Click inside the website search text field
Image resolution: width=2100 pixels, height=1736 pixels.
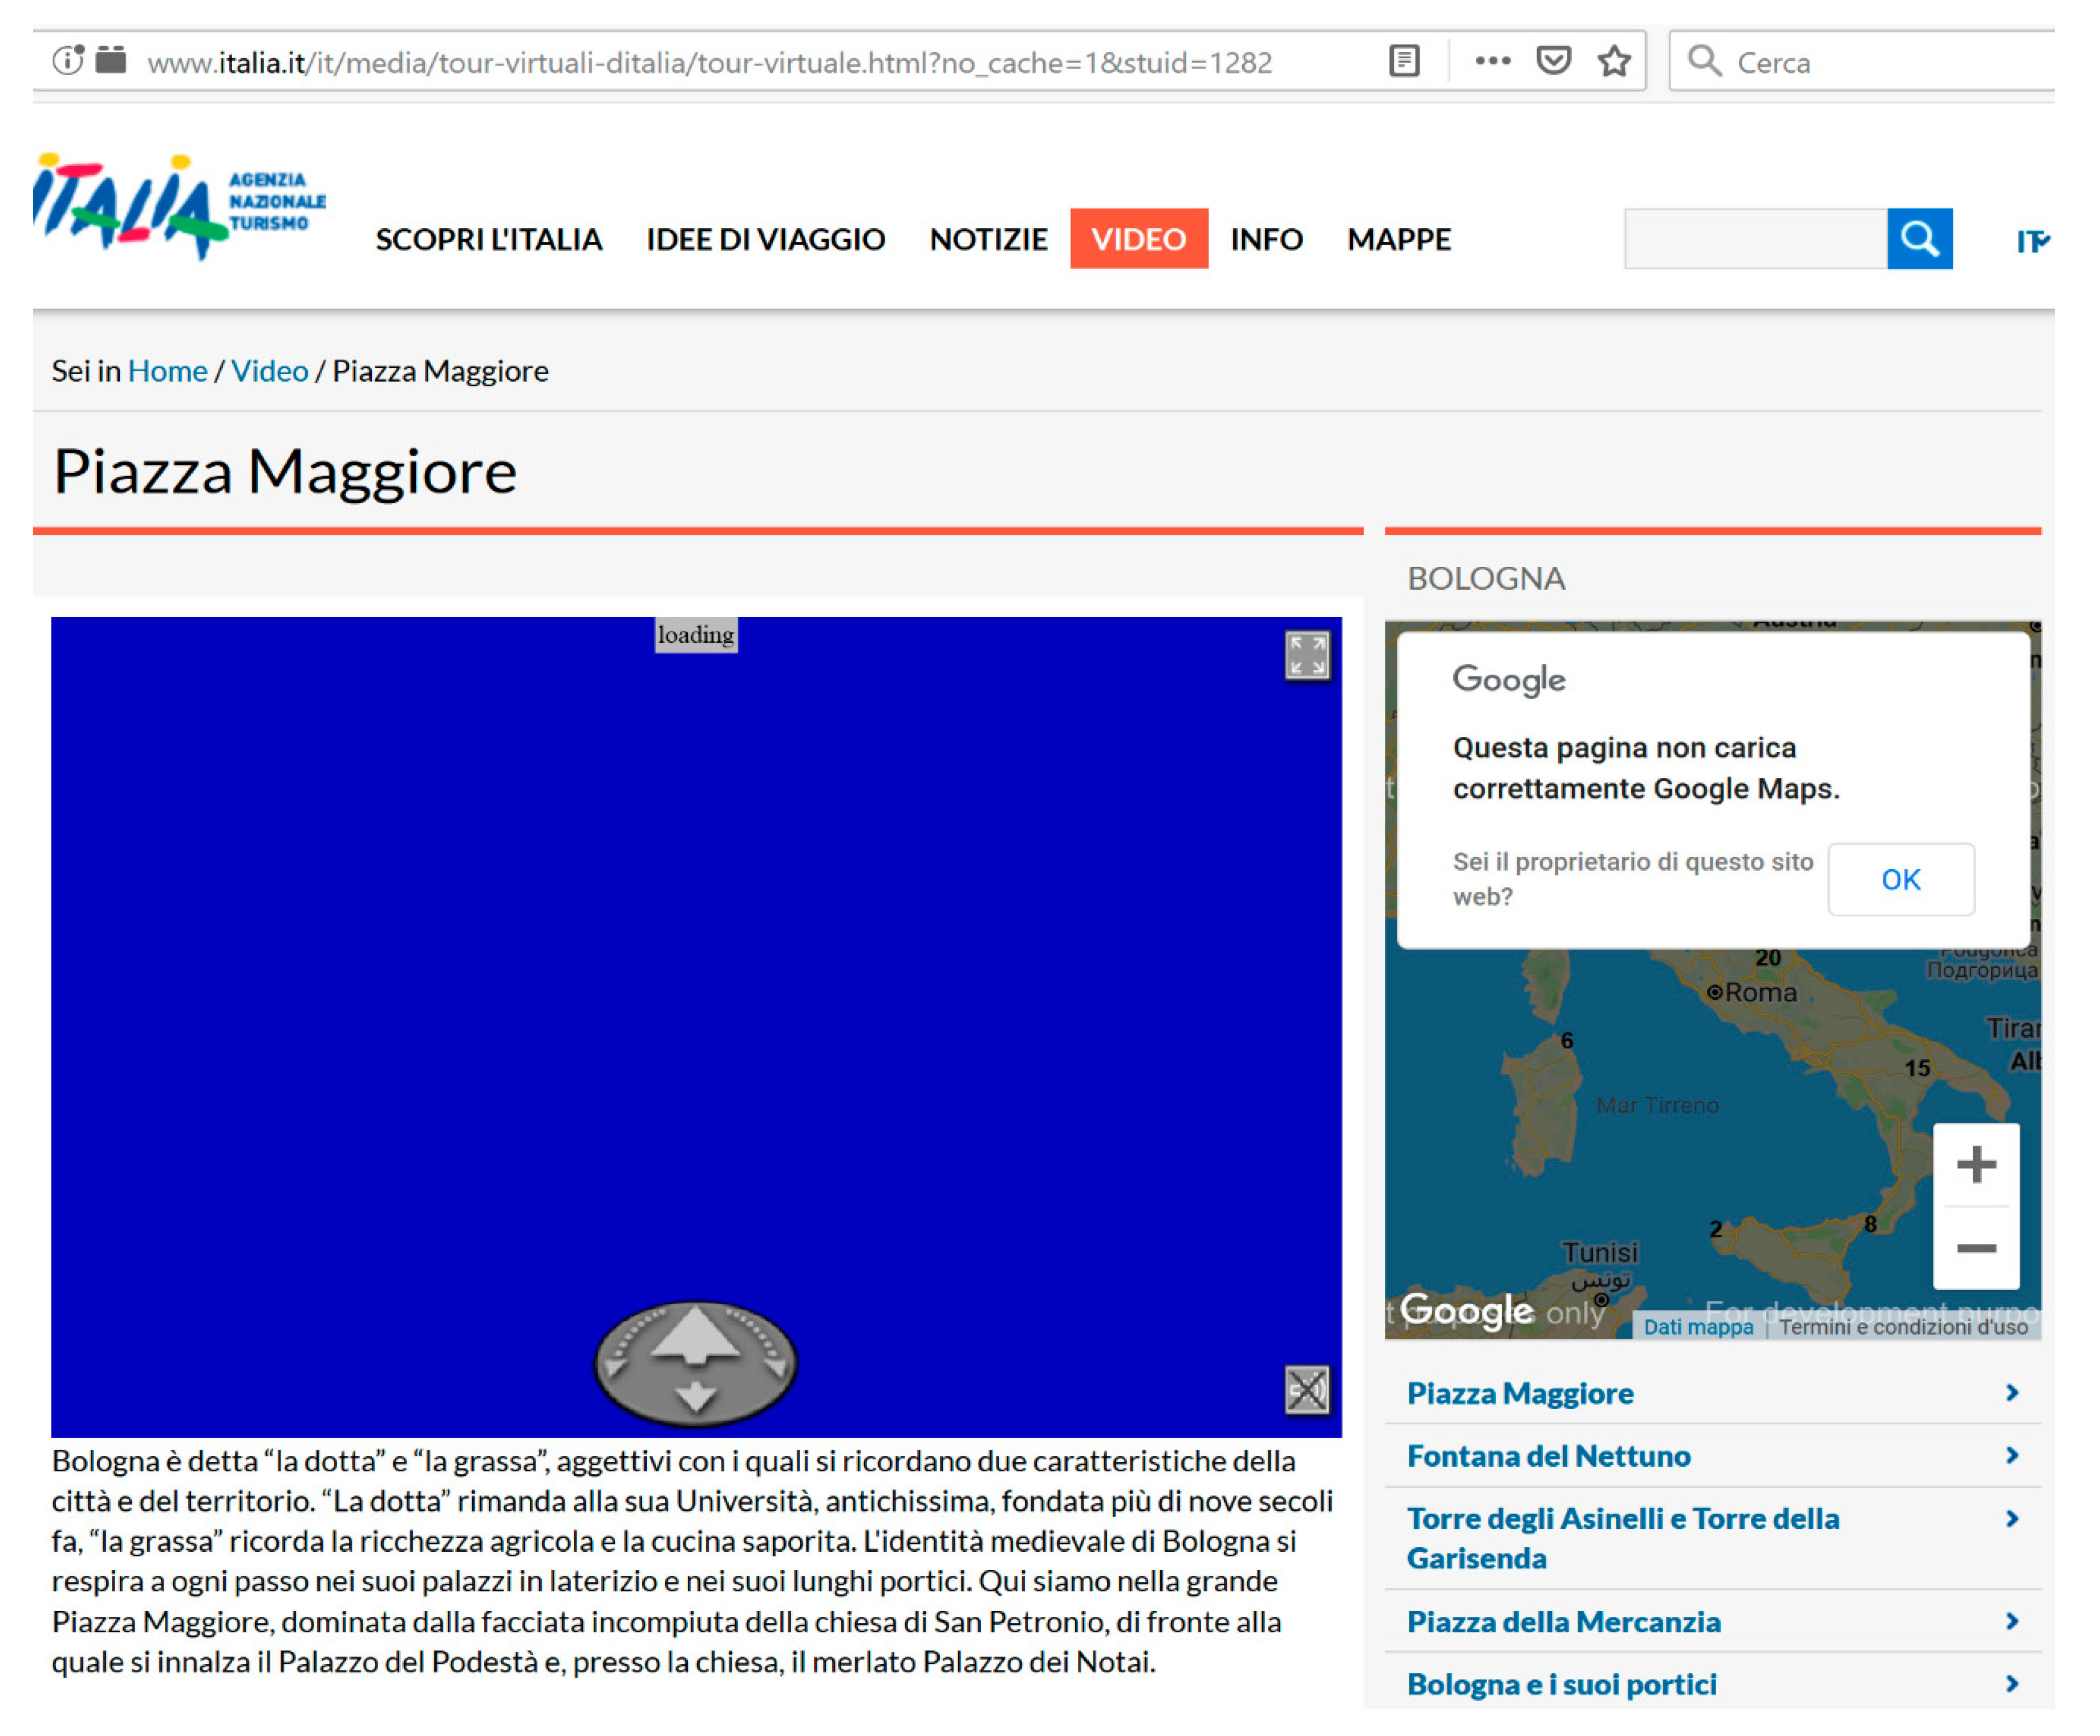1755,238
